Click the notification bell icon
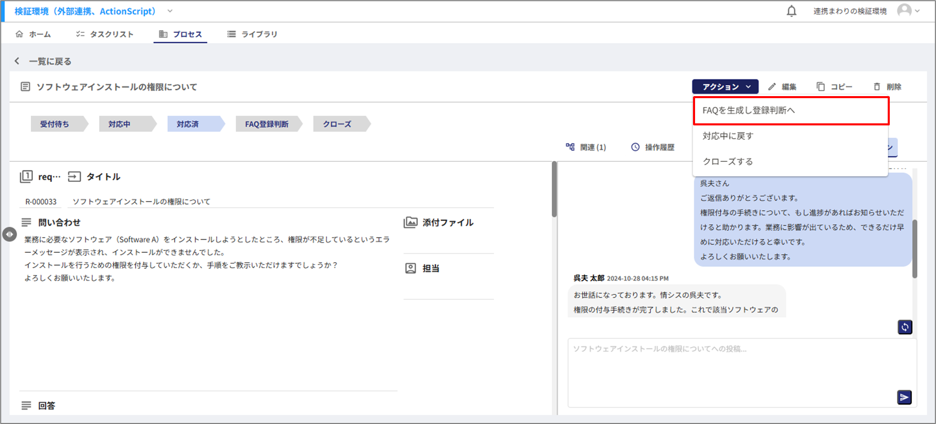The image size is (936, 424). tap(791, 11)
